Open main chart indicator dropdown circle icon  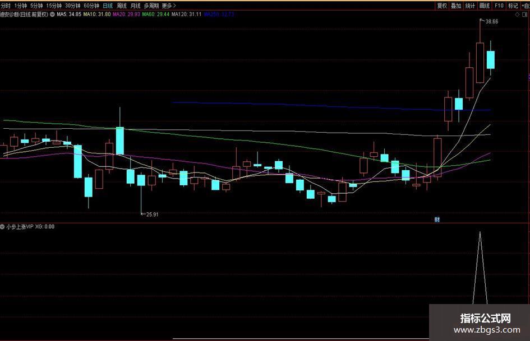coord(52,15)
